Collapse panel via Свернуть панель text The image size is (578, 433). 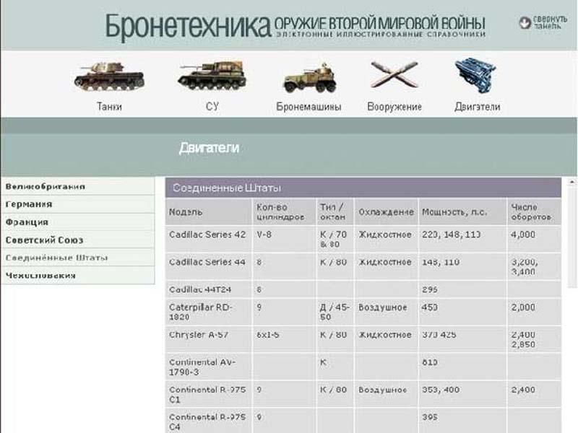click(x=551, y=23)
